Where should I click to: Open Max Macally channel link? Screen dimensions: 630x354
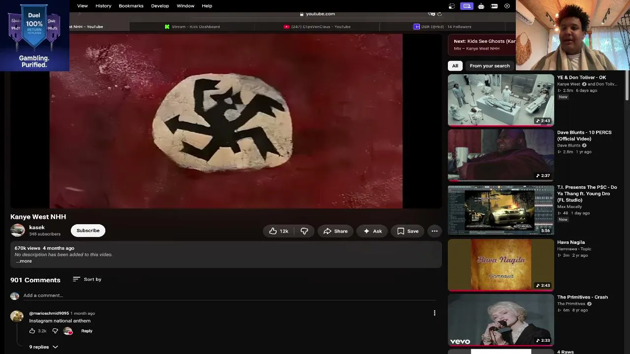click(x=569, y=207)
